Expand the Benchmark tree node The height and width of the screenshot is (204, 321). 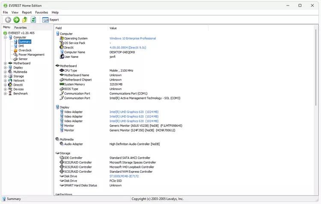(x=5, y=93)
